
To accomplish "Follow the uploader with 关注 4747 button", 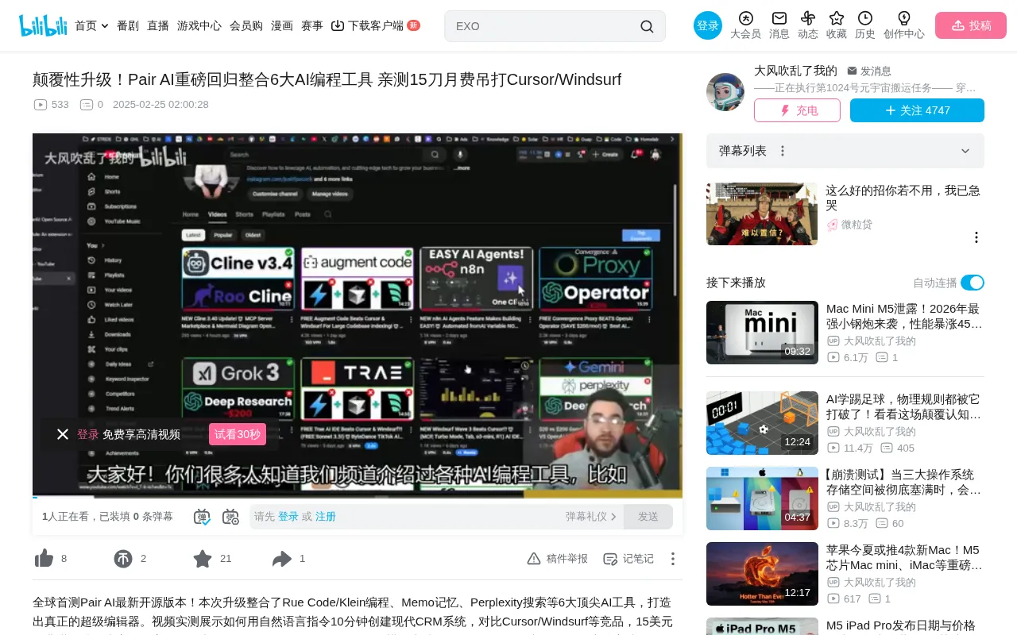I will [x=917, y=110].
